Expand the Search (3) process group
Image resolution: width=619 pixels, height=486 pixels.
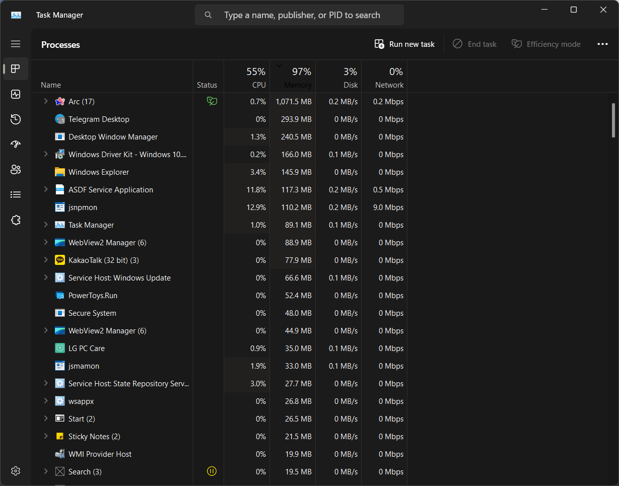(46, 471)
